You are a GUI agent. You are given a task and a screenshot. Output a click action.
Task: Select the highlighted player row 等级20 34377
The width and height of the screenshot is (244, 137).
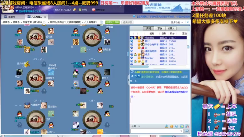(158, 37)
